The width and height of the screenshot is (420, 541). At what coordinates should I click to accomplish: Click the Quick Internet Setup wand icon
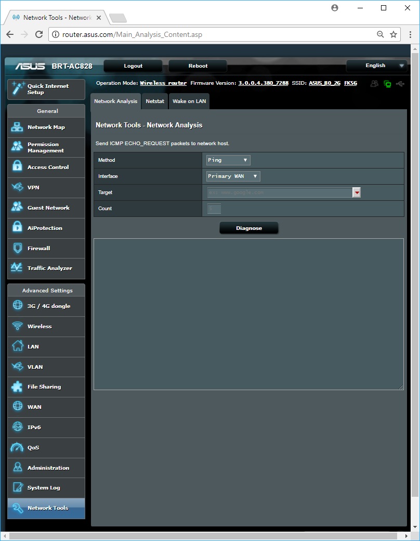tap(18, 89)
